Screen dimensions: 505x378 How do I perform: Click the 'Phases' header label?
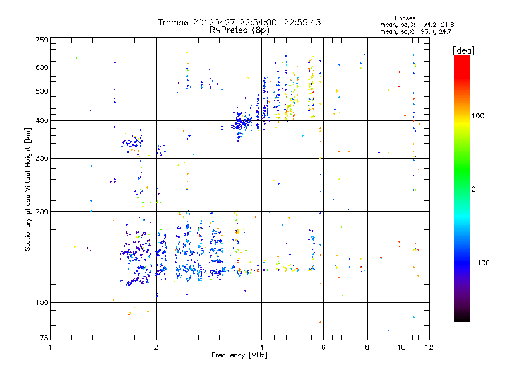click(x=405, y=18)
